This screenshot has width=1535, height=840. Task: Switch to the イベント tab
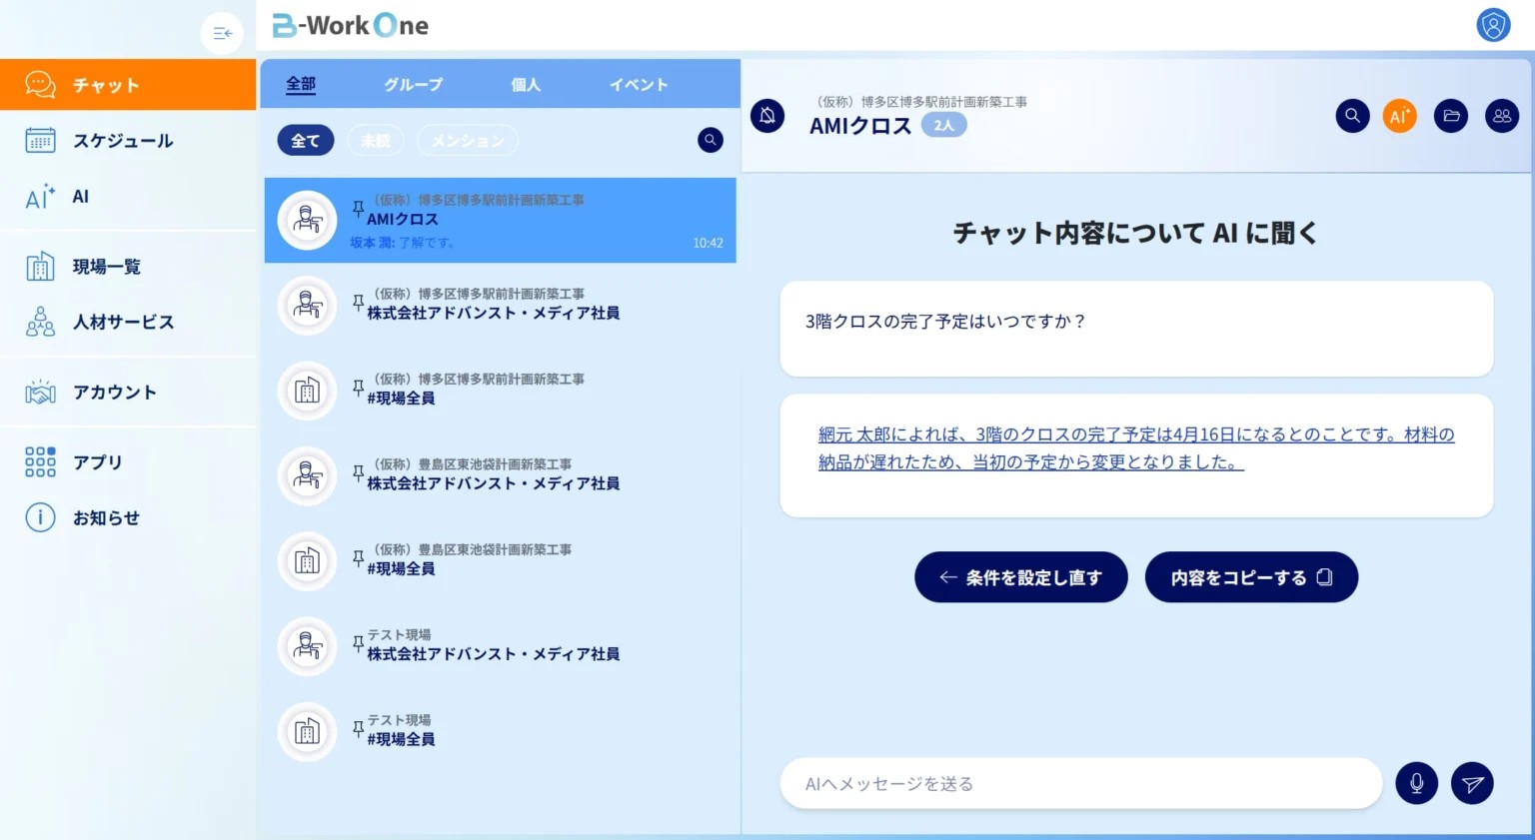pyautogui.click(x=639, y=84)
